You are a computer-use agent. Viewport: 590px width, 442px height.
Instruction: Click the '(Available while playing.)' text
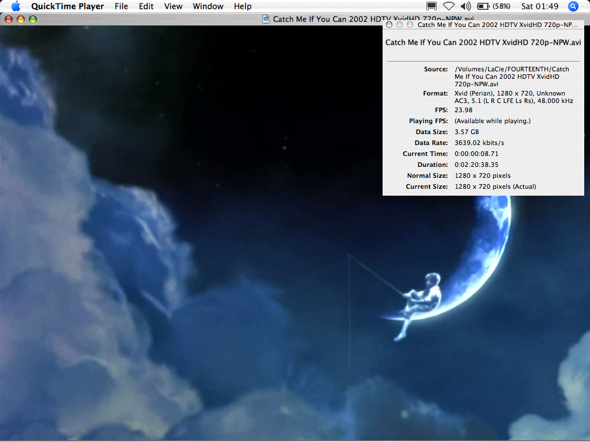point(493,121)
